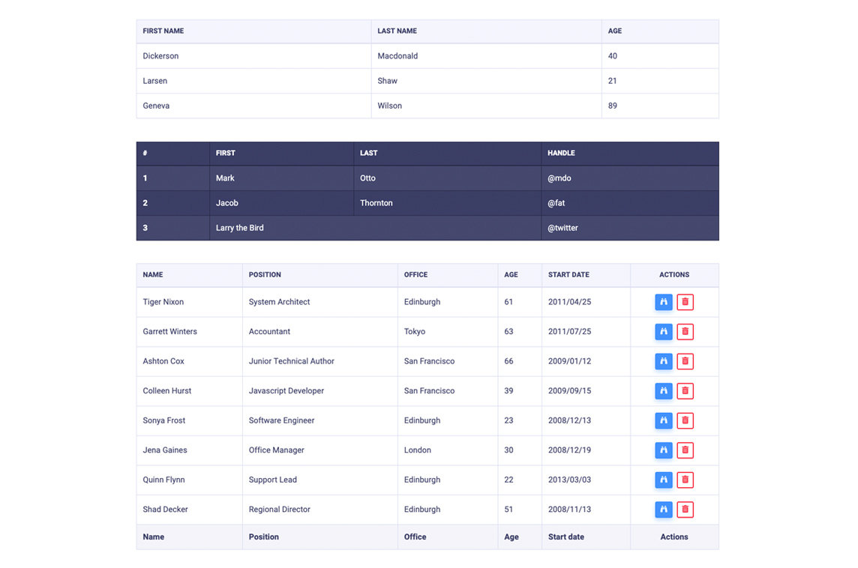Delete the Tiger Nixon row with trash icon
The width and height of the screenshot is (858, 568).
[685, 302]
